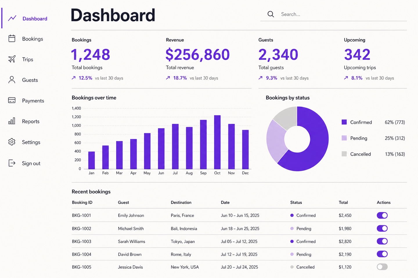Click the Jul 12 – Jul 19, 2025 date
This screenshot has width=418, height=278.
pos(239,254)
